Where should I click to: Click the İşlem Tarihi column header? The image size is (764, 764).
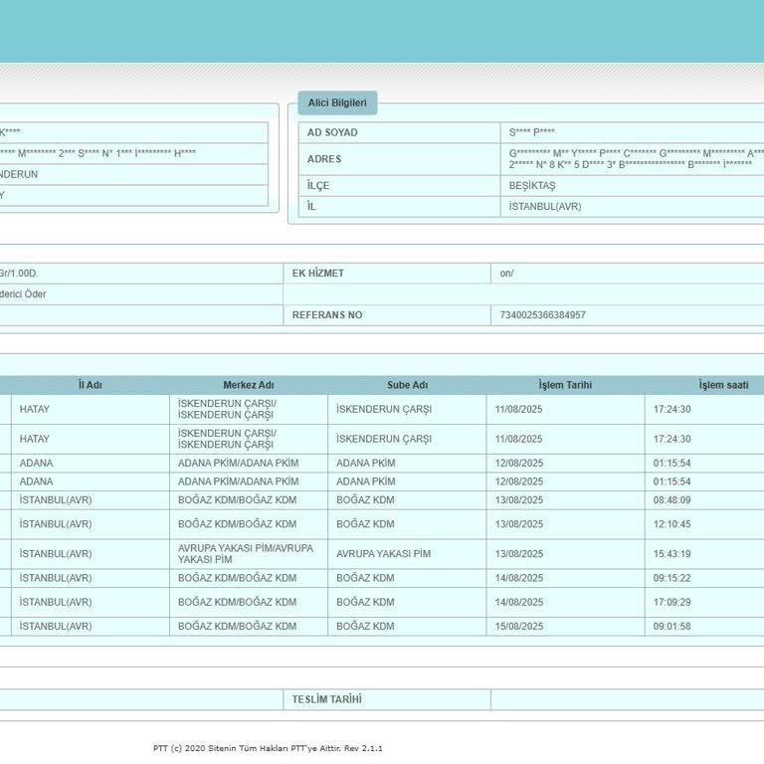[x=565, y=385]
